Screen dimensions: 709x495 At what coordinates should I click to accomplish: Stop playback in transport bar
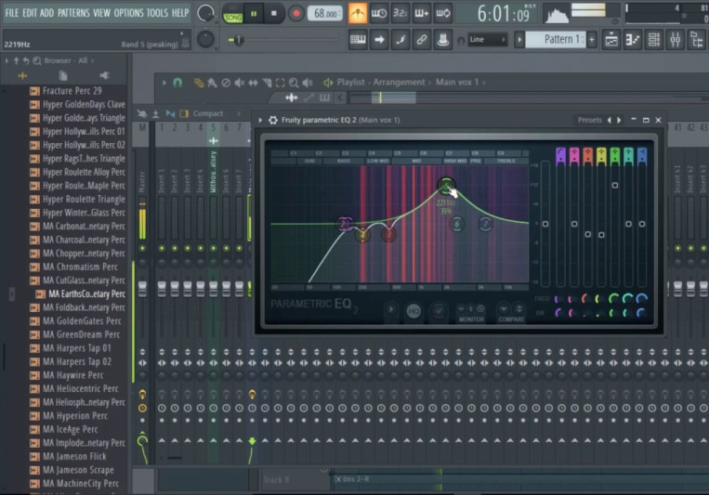273,14
